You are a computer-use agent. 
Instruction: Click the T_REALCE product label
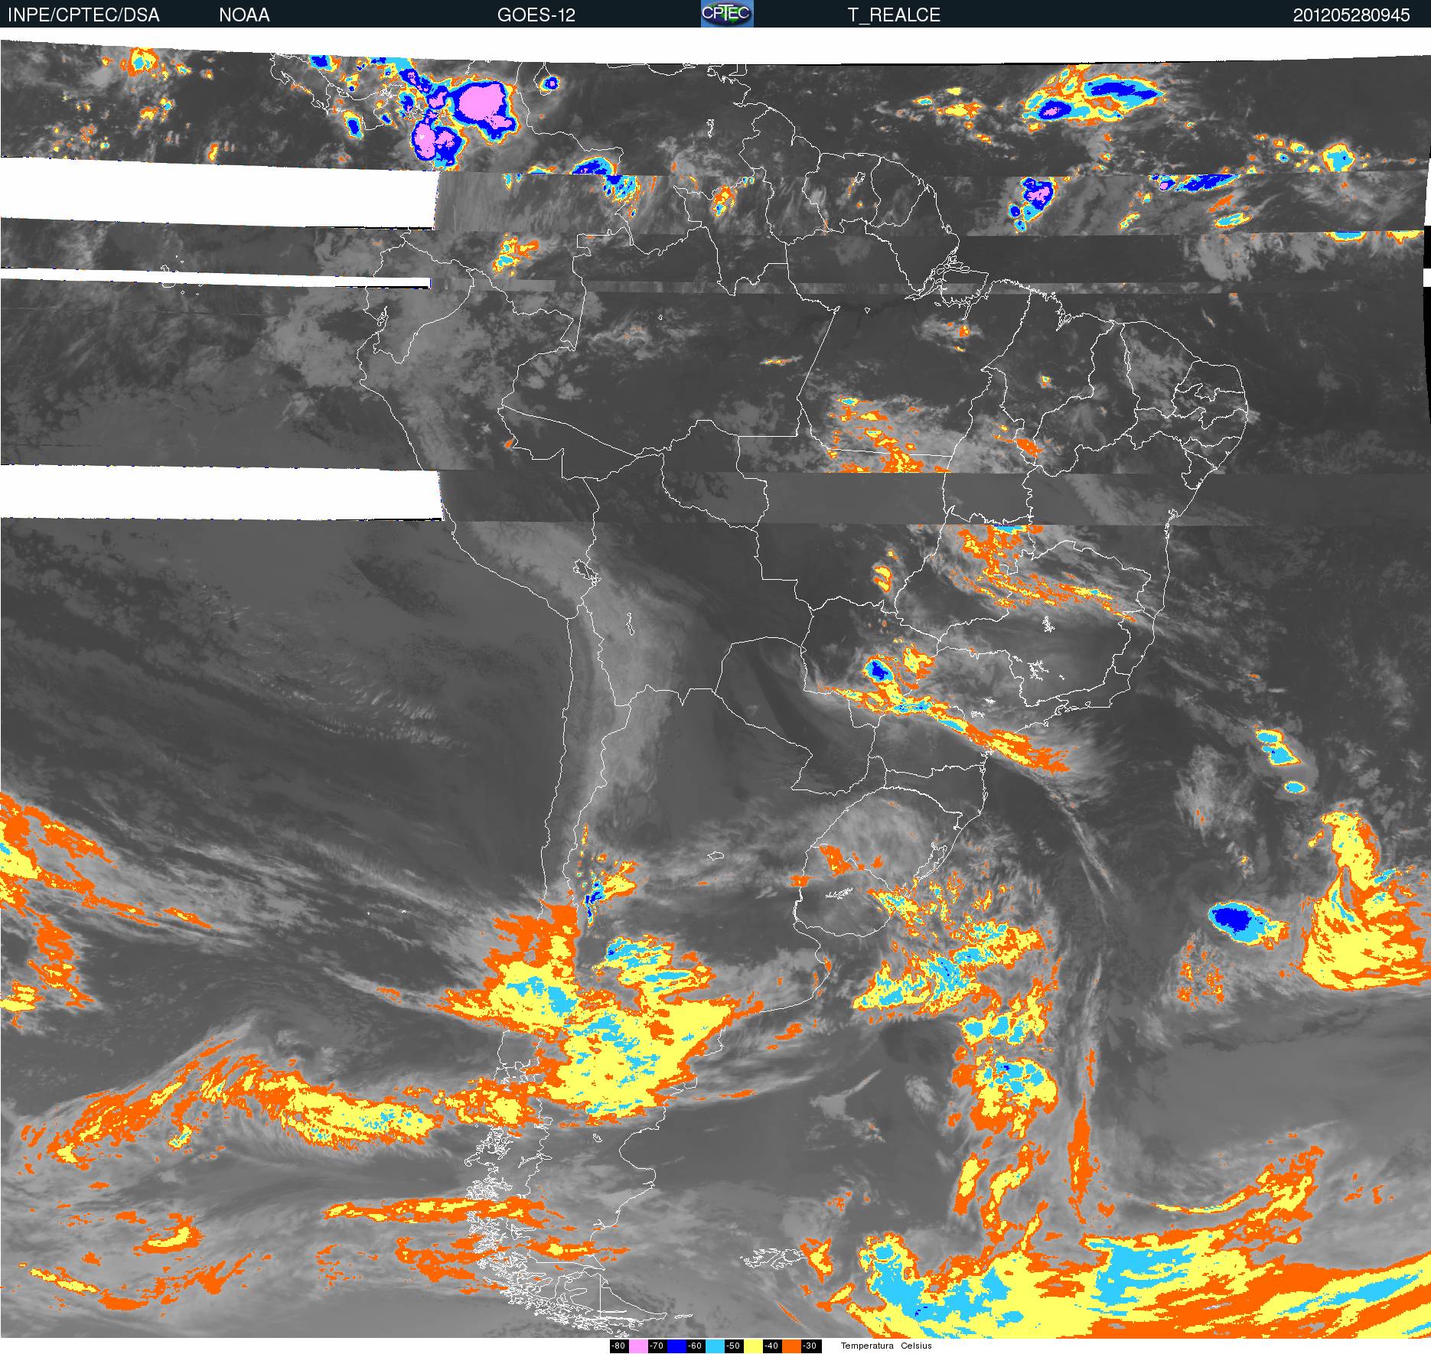pos(894,15)
